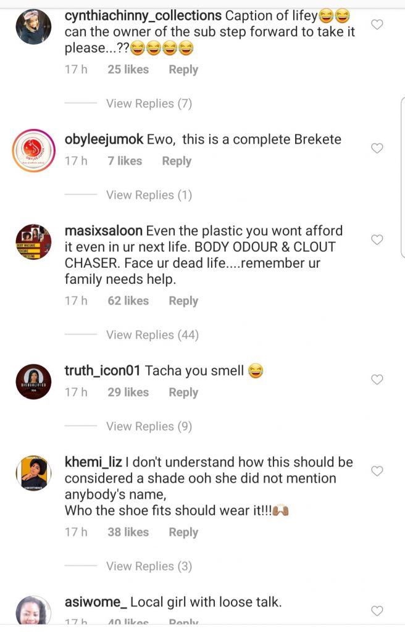This screenshot has width=405, height=632.
Task: Tap masixsaloon's profile avatar
Action: point(33,243)
